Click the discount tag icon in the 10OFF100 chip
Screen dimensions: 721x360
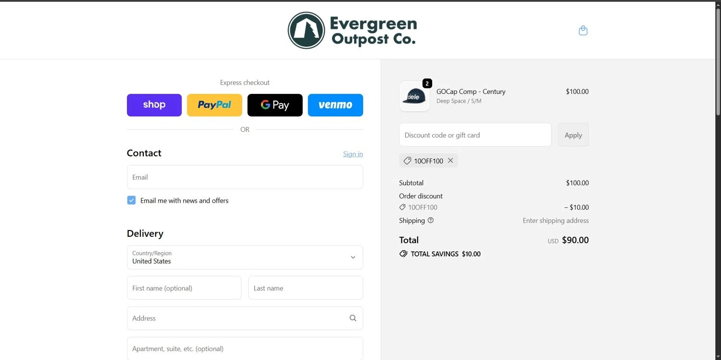click(407, 161)
